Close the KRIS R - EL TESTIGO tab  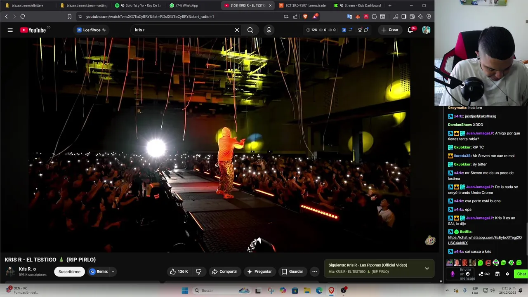[x=270, y=5]
